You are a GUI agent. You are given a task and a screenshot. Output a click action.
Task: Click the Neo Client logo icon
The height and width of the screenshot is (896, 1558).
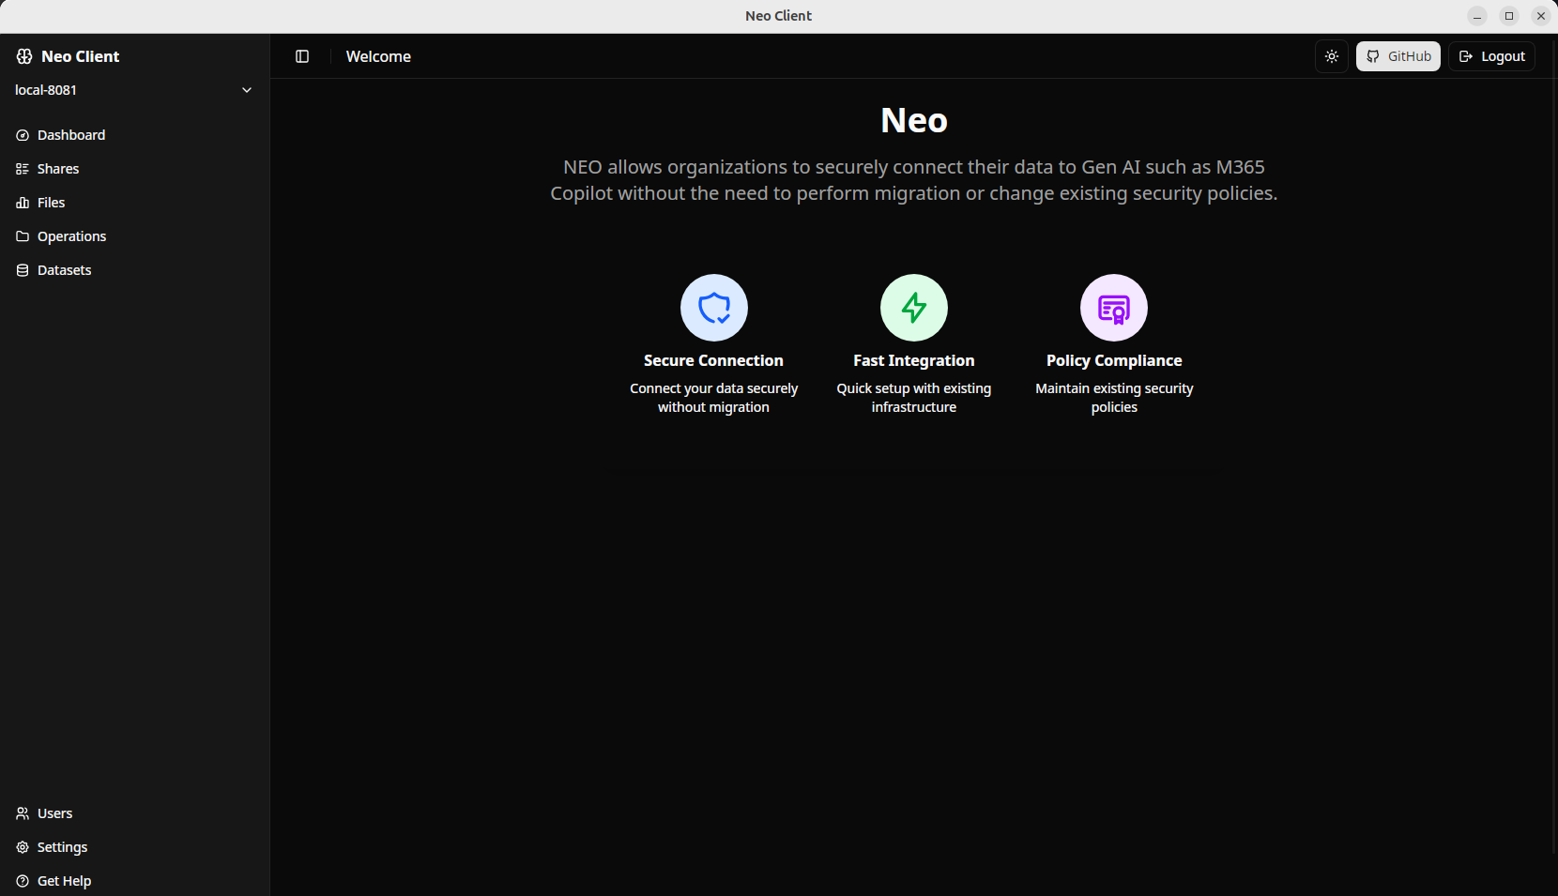23,55
